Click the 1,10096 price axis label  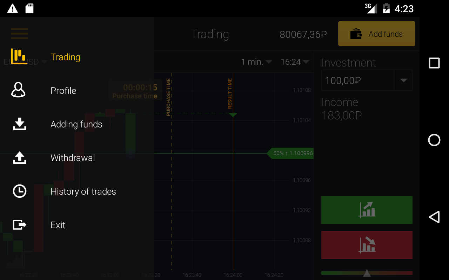302,180
